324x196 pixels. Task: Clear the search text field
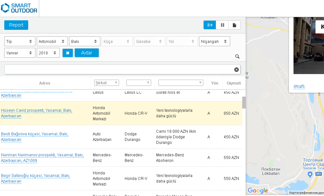[236, 69]
